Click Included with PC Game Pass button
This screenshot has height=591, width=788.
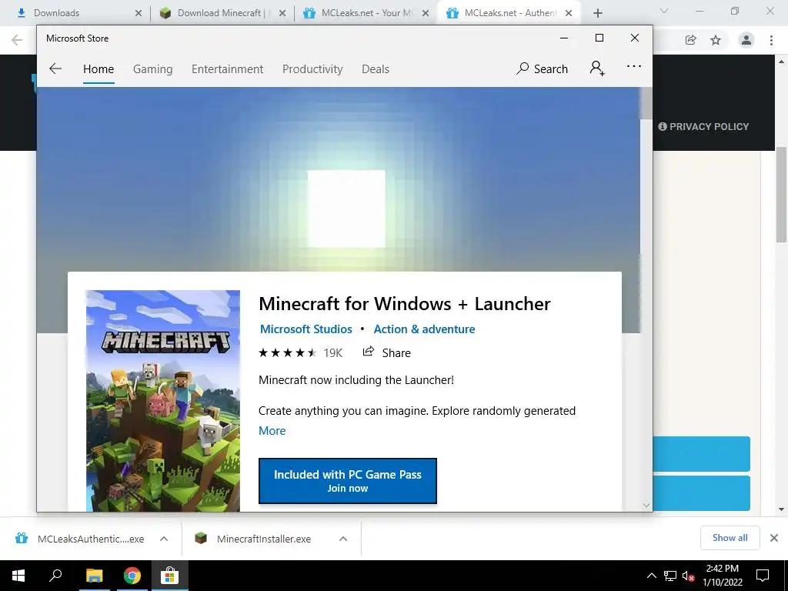(x=348, y=481)
